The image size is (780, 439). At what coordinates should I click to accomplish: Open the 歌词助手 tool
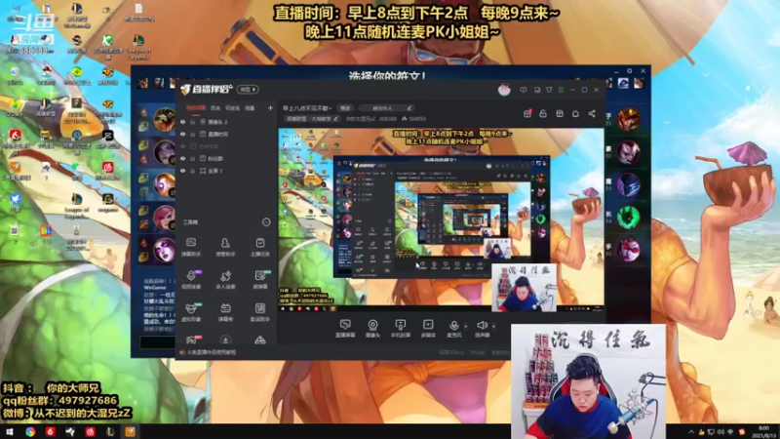(x=259, y=312)
